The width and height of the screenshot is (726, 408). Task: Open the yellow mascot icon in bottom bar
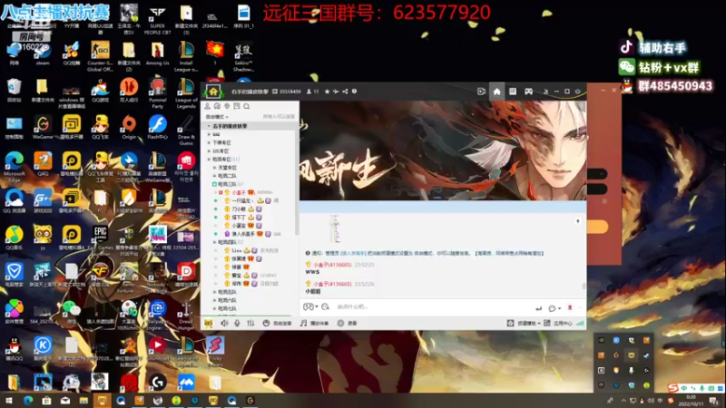209,323
